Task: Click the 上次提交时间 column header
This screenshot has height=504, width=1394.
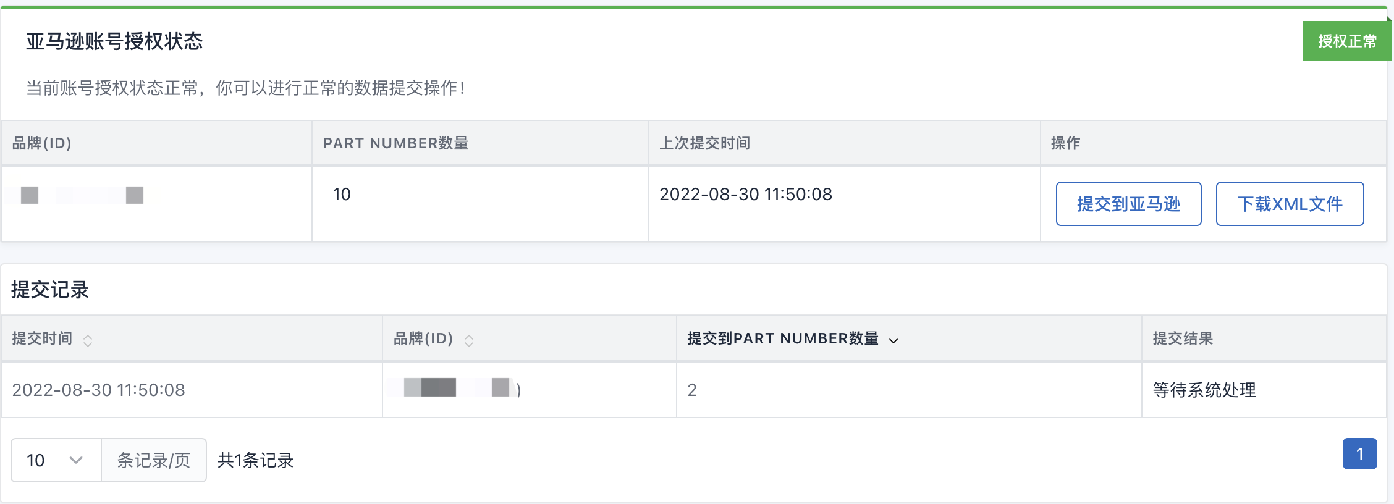Action: point(704,143)
